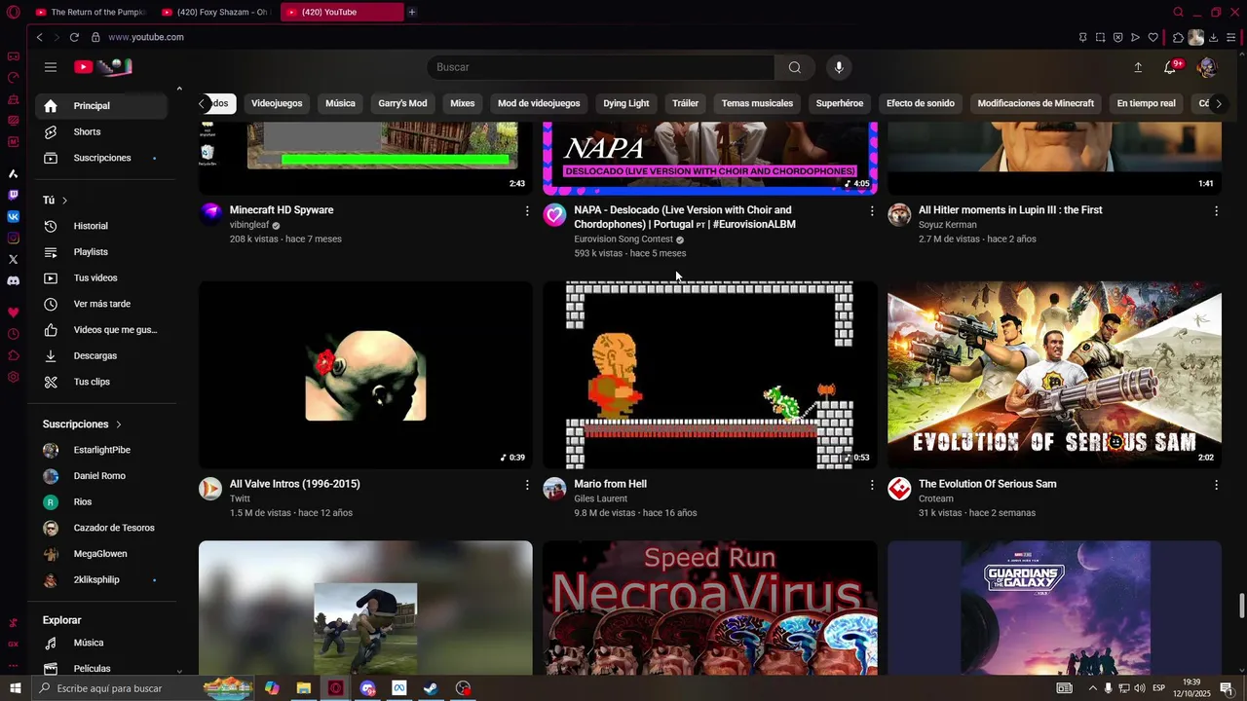The height and width of the screenshot is (701, 1247).
Task: Search tabs using the magnifier icon
Action: [x=1178, y=12]
